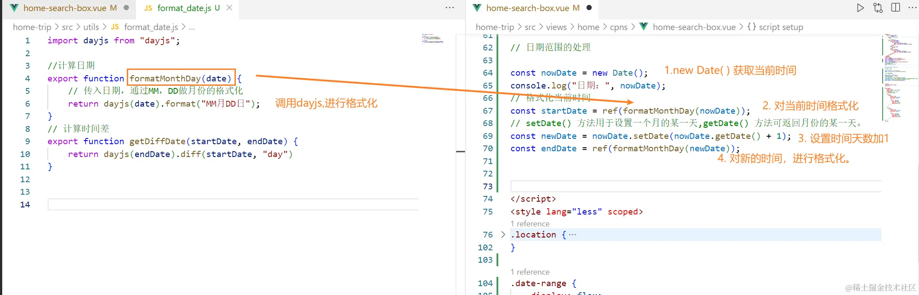Click JS icon in left breadcrumb
Image resolution: width=919 pixels, height=295 pixels.
coord(115,27)
